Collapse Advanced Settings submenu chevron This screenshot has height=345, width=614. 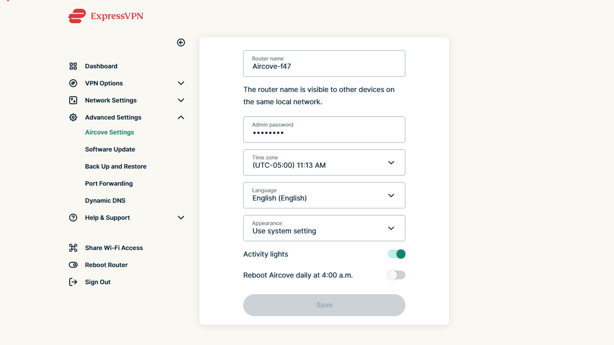pyautogui.click(x=181, y=117)
